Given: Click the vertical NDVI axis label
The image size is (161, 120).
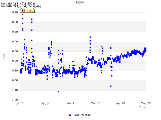Looking at the screenshot, I should pos(4,56).
